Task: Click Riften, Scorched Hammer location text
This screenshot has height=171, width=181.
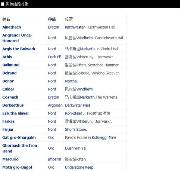Action: pos(92,65)
